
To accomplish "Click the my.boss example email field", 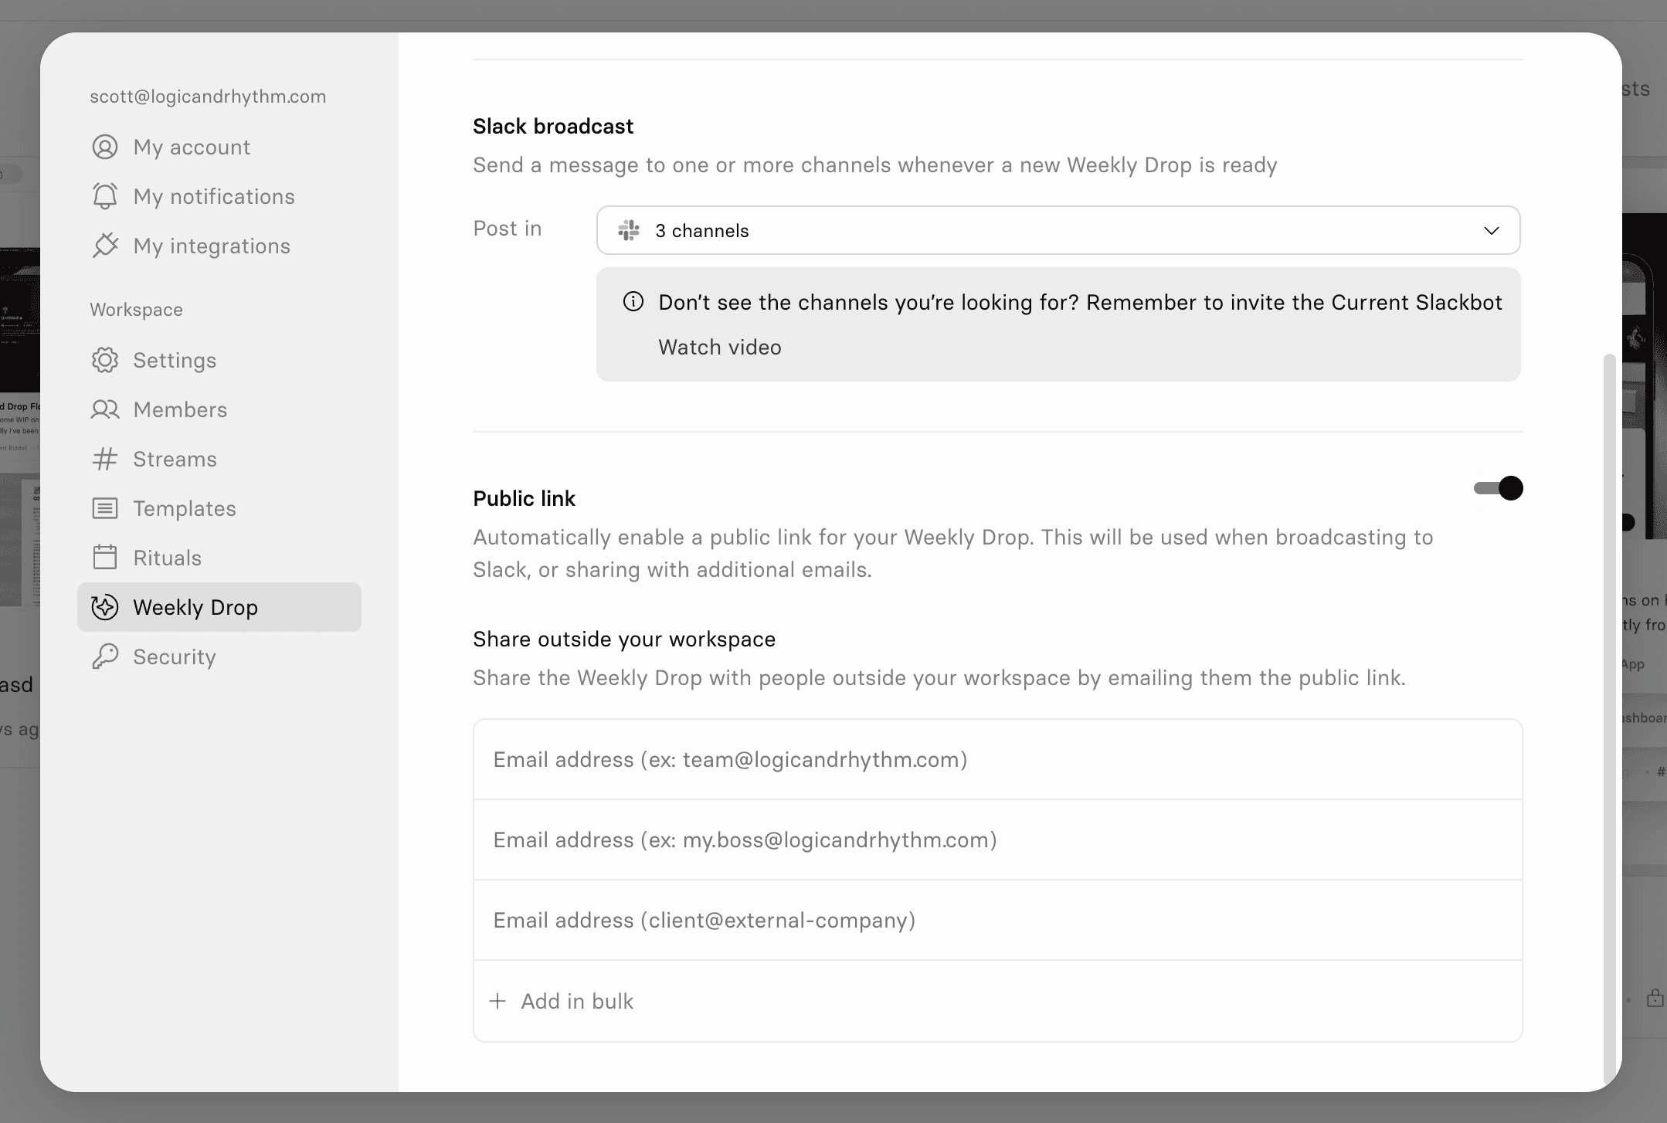I will point(996,840).
